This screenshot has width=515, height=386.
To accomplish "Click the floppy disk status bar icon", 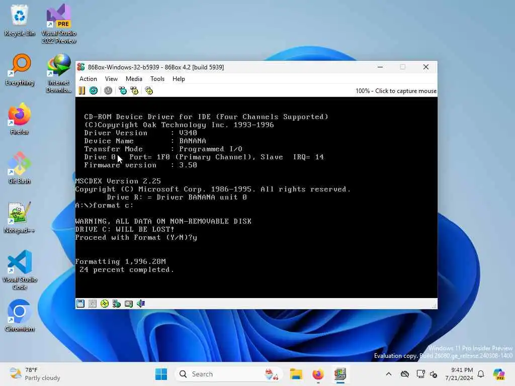I will (x=80, y=304).
